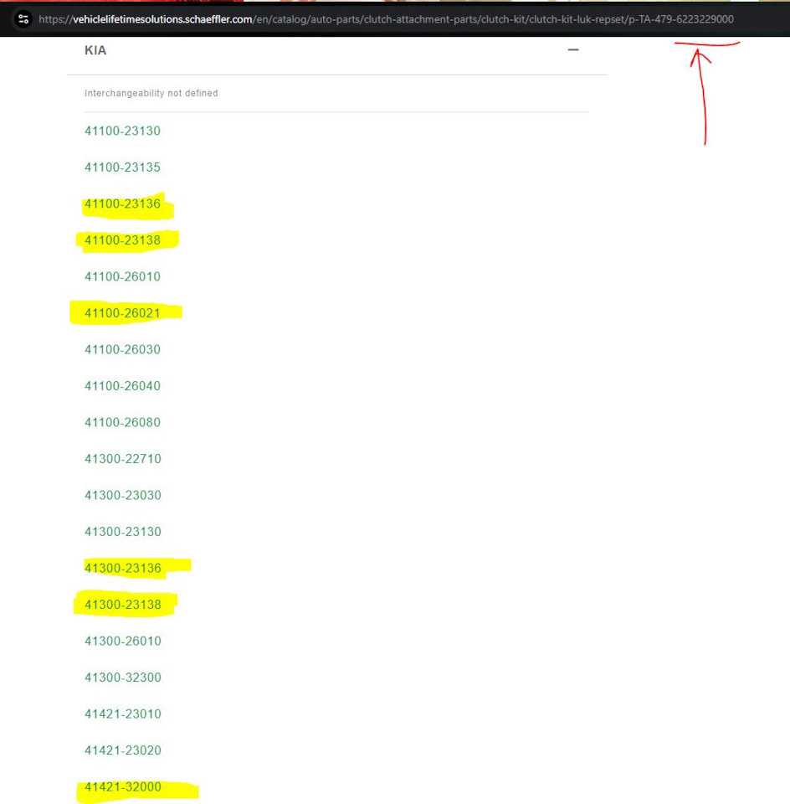Open site settings icon in address bar
The height and width of the screenshot is (804, 790).
click(x=23, y=19)
